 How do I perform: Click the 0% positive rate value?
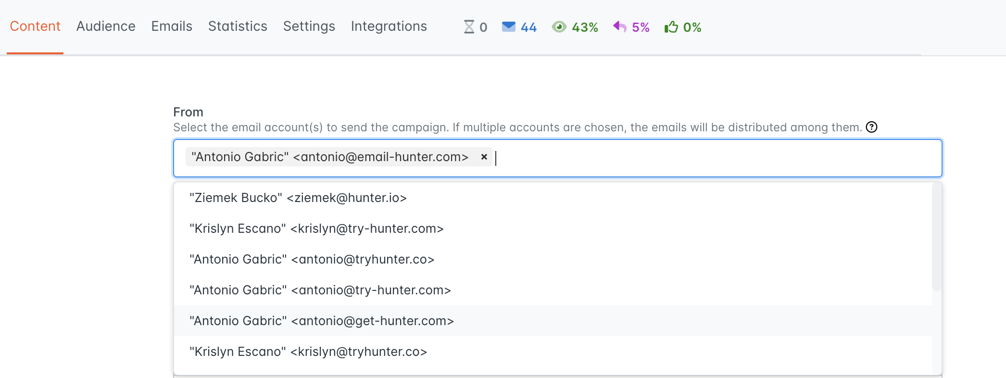(692, 27)
